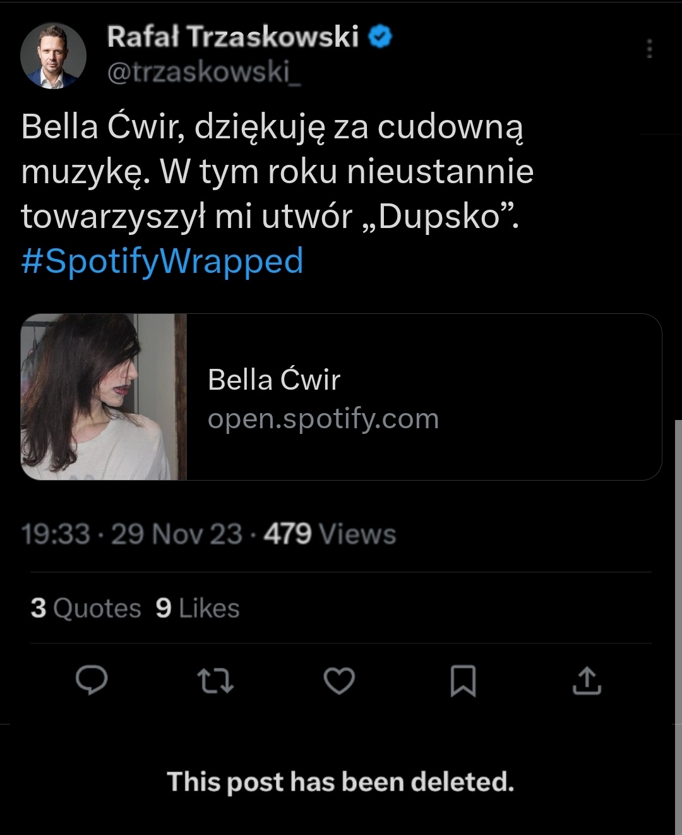Click the Bella Ćwir card title
The image size is (682, 835).
(x=273, y=380)
